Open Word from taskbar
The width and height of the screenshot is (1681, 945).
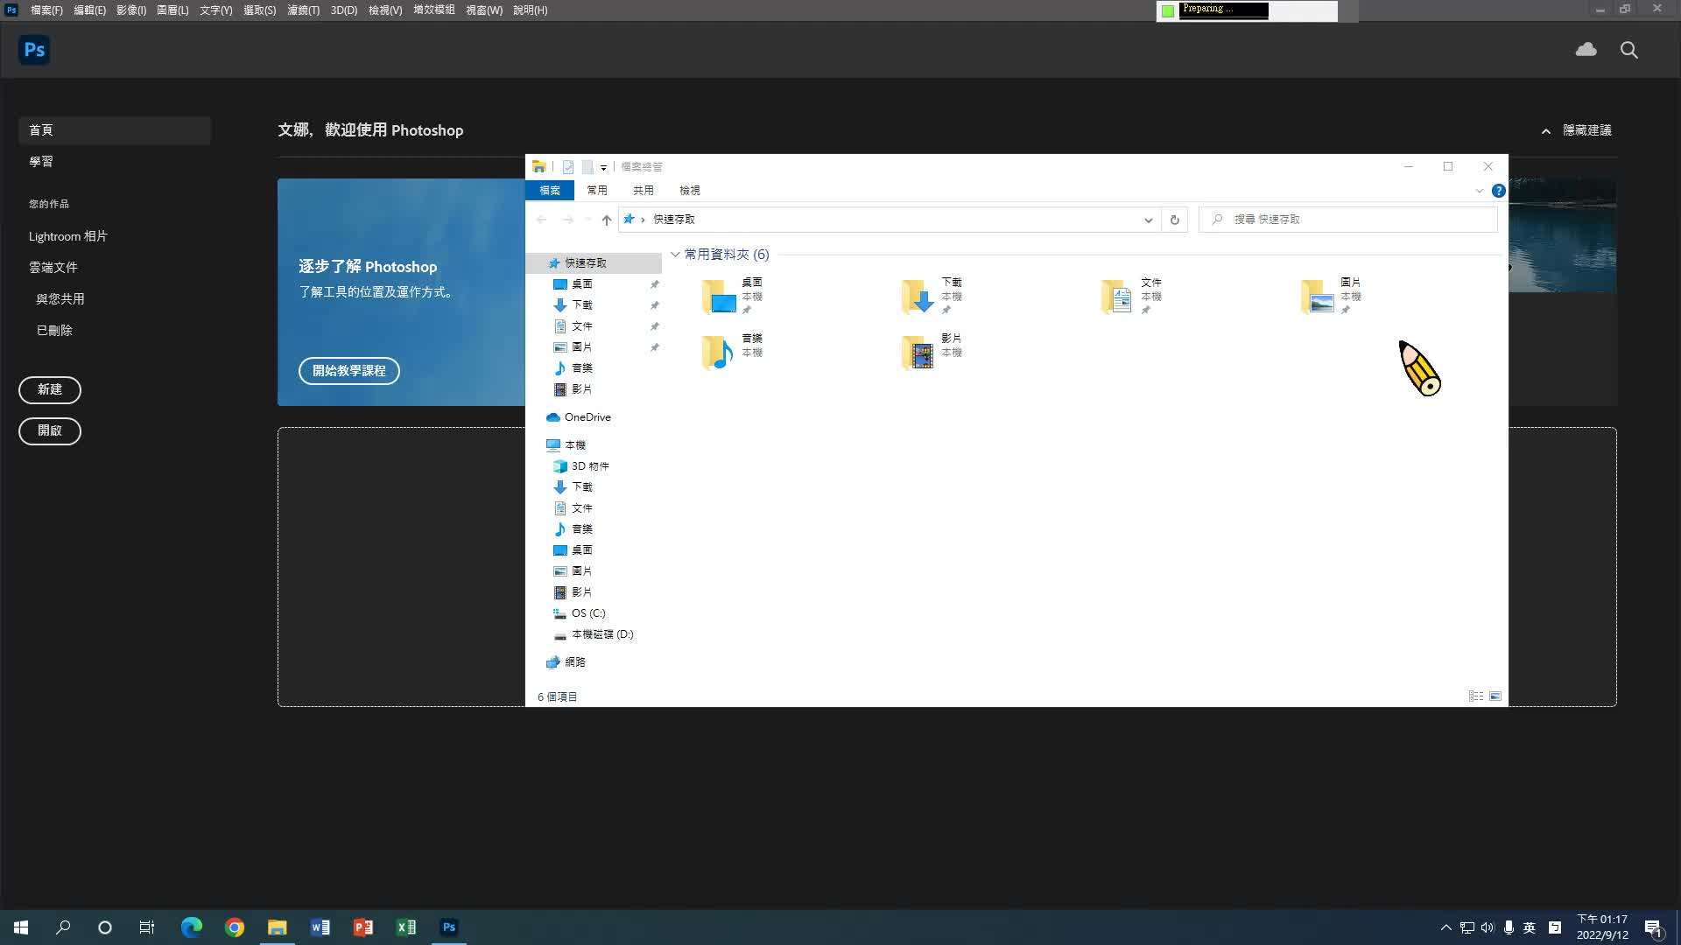click(320, 927)
